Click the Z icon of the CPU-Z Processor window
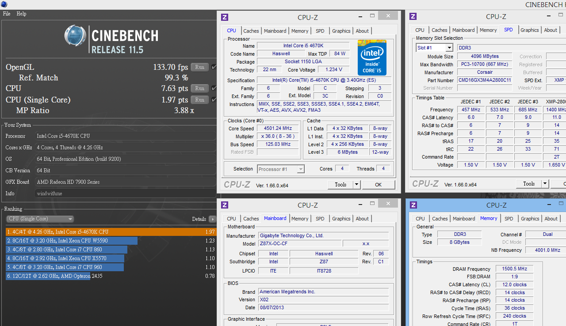The width and height of the screenshot is (566, 326). [x=225, y=17]
